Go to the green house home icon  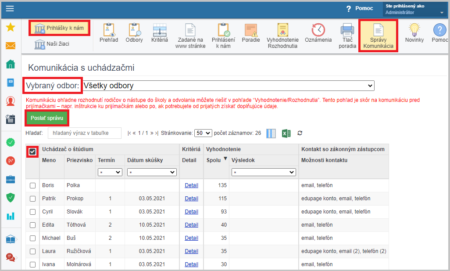[11, 64]
